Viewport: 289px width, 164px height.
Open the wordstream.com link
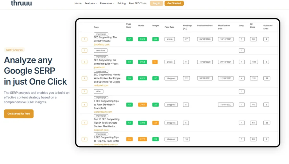pos(103,112)
